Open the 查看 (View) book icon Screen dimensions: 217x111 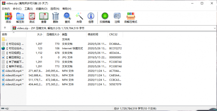pyautogui.click(x=43, y=17)
